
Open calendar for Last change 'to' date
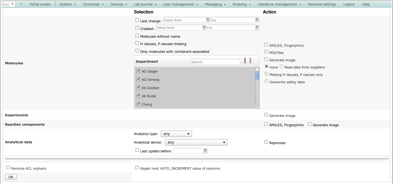coord(257,20)
